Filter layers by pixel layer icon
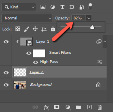This screenshot has width=113, height=112. pyautogui.click(x=43, y=7)
